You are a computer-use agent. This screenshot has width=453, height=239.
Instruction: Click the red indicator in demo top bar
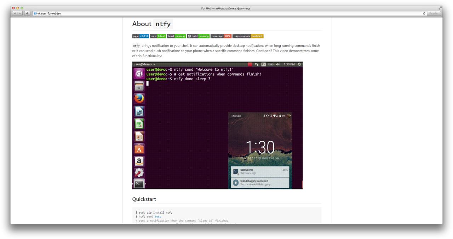coord(250,64)
